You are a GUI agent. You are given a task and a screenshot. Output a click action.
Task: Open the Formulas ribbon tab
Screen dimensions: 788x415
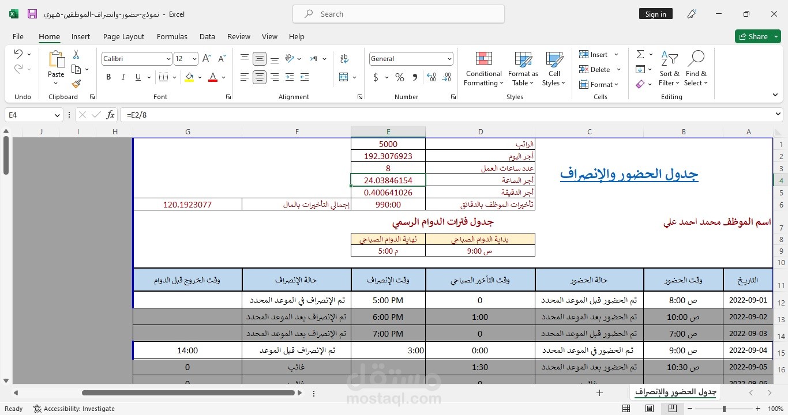[x=172, y=36]
